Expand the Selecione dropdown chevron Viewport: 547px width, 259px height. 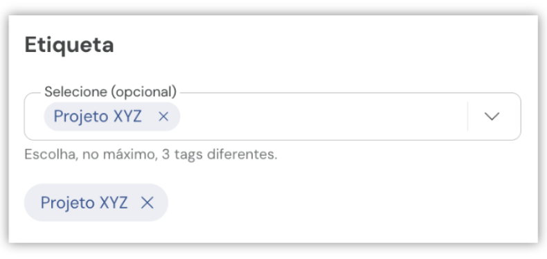[x=492, y=116]
